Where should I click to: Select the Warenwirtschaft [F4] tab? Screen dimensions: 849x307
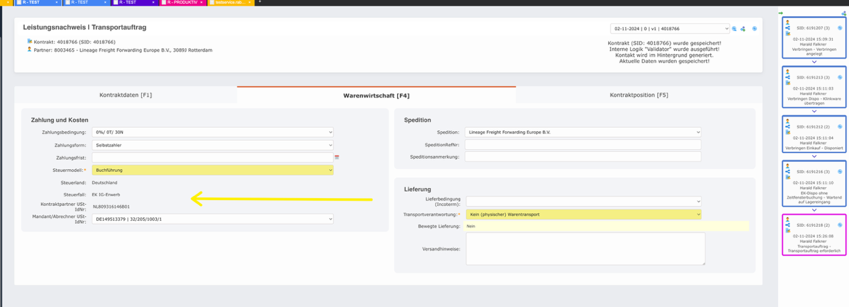[x=376, y=95]
